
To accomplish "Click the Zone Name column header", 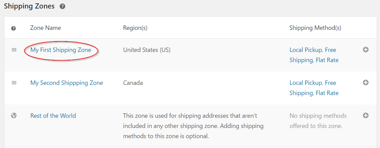I will click(46, 28).
